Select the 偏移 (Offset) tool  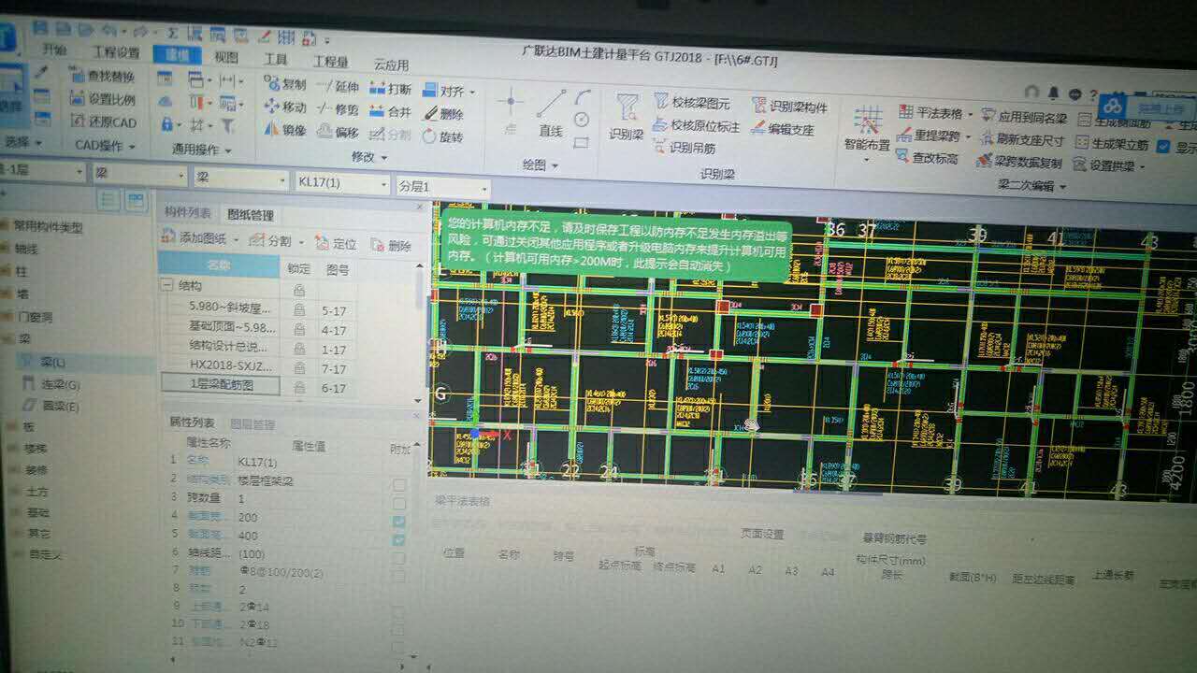[339, 132]
